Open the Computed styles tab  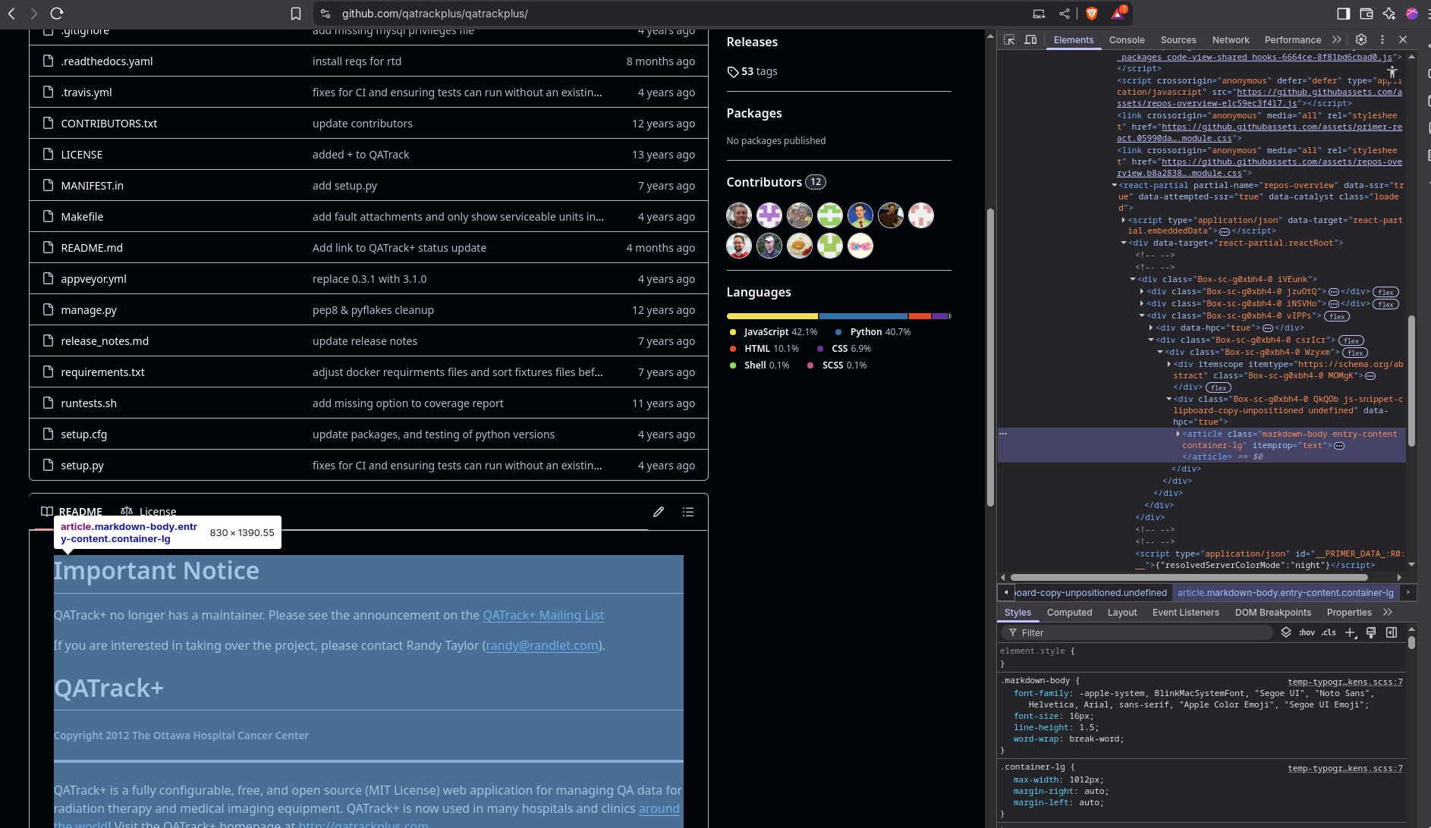tap(1069, 613)
